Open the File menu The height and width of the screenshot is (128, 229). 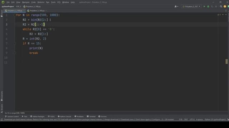pyautogui.click(x=8, y=2)
